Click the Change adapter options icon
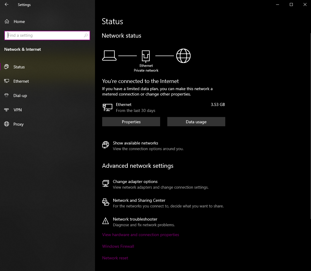Image resolution: width=311 pixels, height=271 pixels. tap(105, 184)
